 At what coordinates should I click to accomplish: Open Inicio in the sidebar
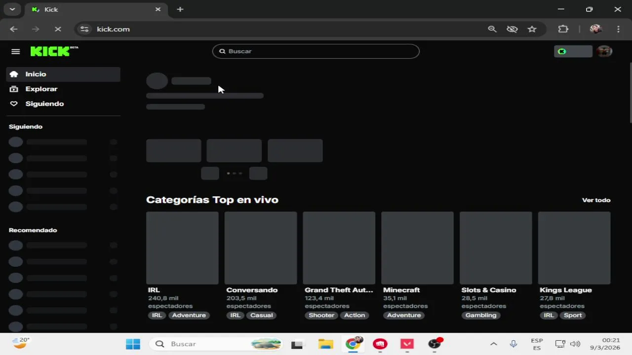click(x=63, y=74)
